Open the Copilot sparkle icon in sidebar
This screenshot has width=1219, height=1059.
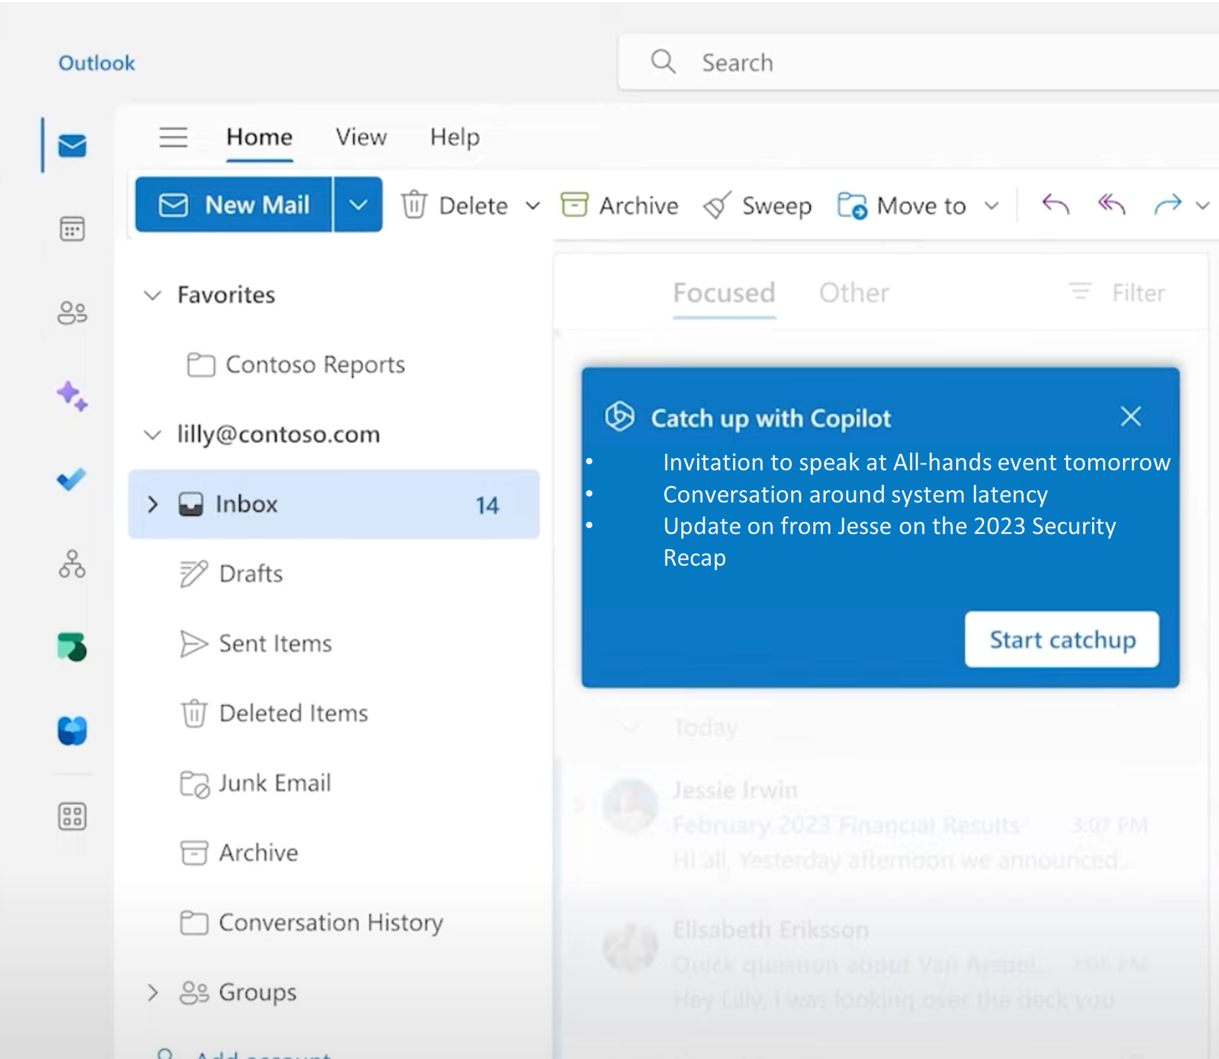click(72, 396)
